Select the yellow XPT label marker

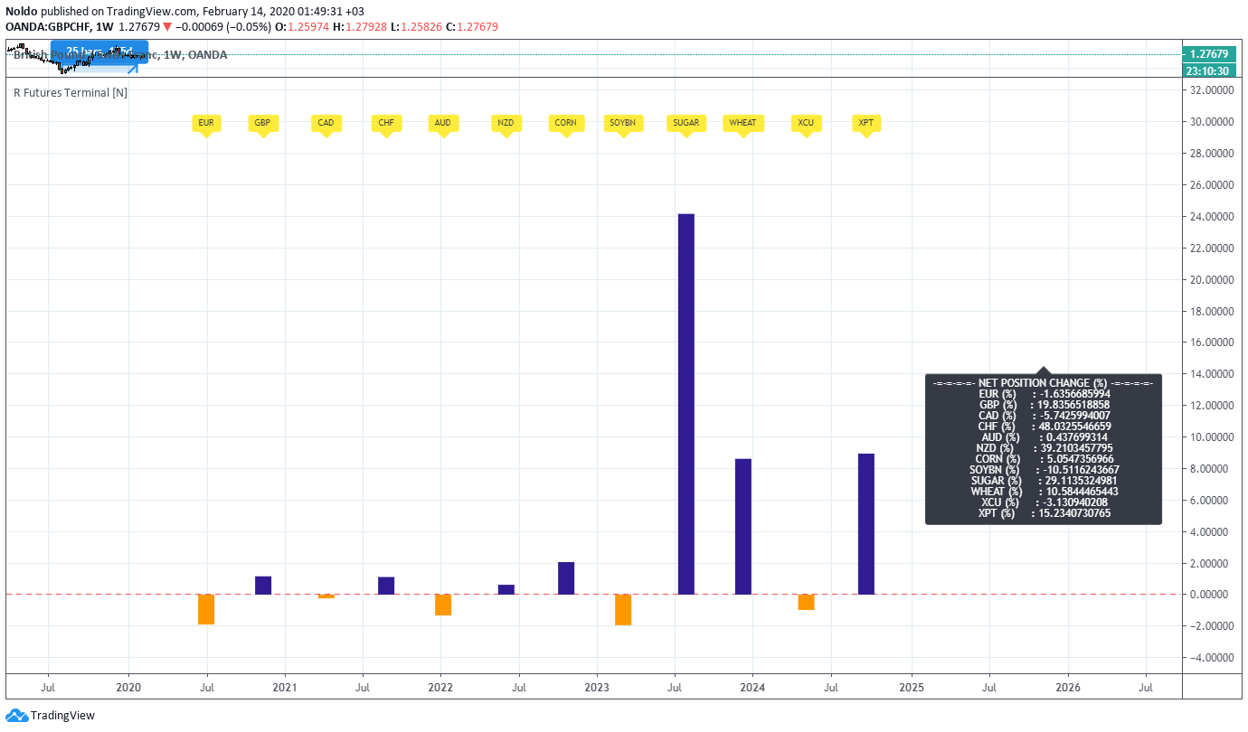[x=866, y=125]
